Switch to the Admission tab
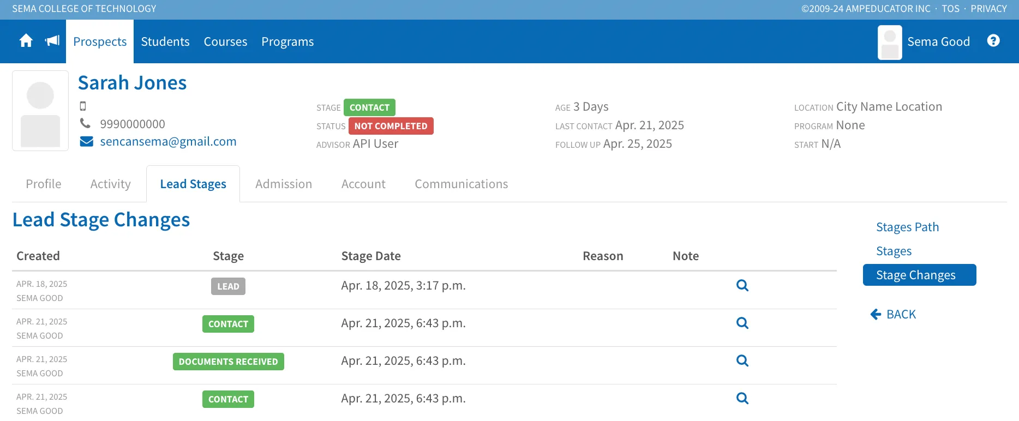This screenshot has width=1019, height=421. (284, 184)
